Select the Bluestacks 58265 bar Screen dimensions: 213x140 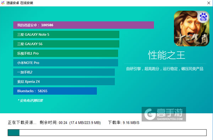(x=55, y=91)
